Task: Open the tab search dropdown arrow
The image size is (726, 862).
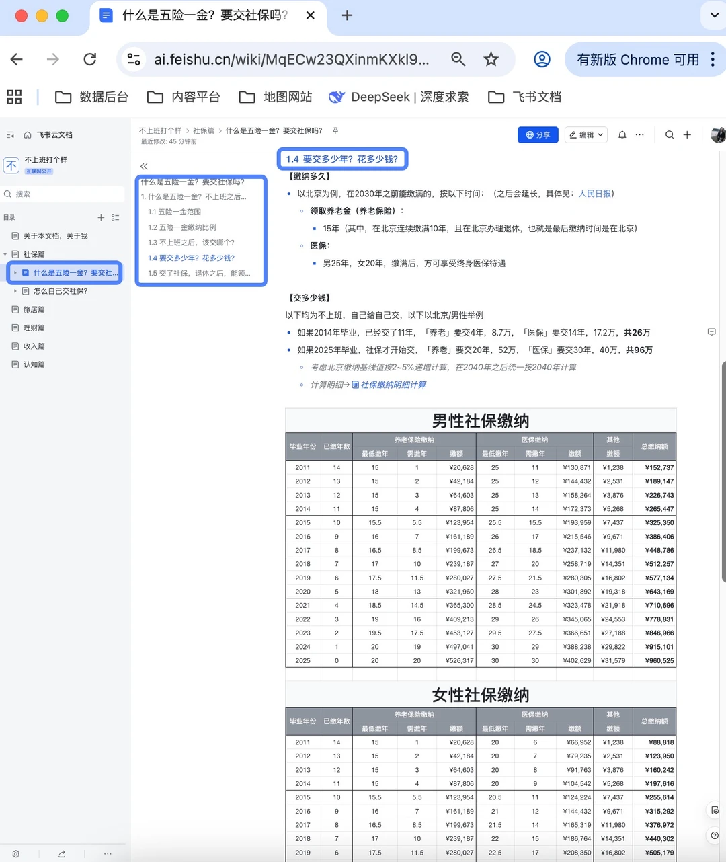Action: point(713,15)
